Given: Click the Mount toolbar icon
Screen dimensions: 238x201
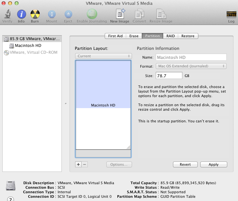Looking at the screenshot, I should (52, 14).
